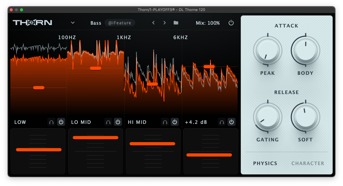Click the HI MID band label
Screen dimensions: 343x186
click(137, 122)
